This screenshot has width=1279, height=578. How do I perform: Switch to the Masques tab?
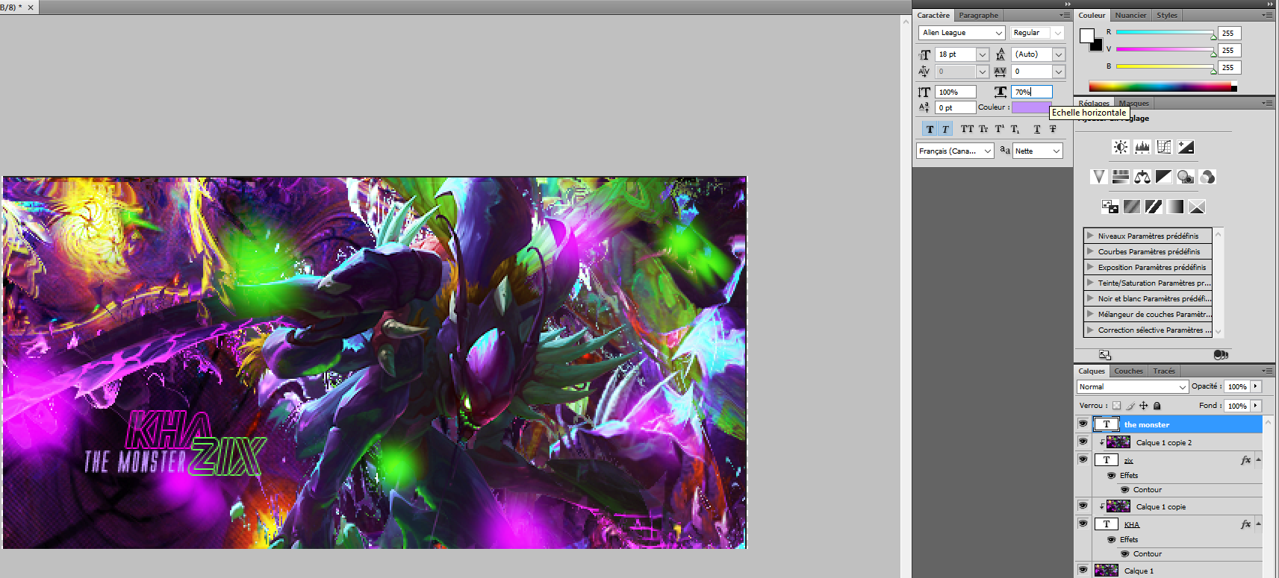(1133, 103)
